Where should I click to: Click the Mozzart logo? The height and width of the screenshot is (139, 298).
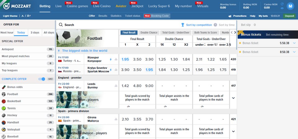pos(17,6)
